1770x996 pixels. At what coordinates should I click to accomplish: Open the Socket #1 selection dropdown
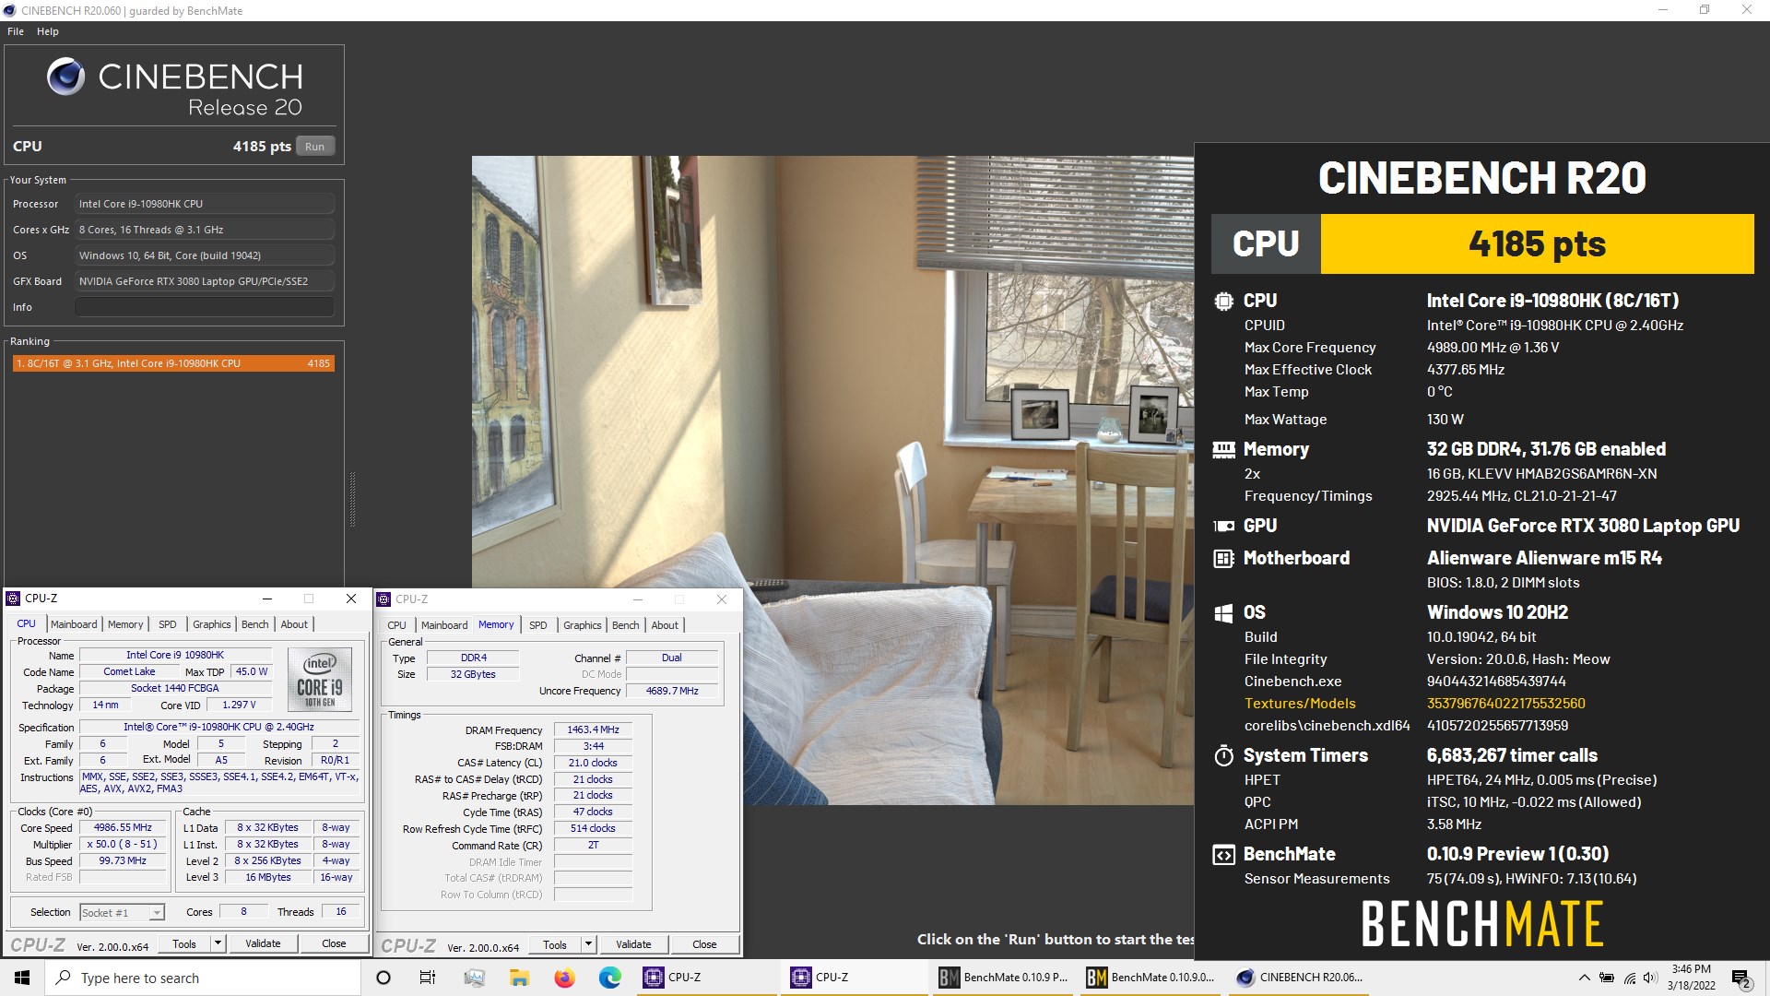tap(122, 912)
